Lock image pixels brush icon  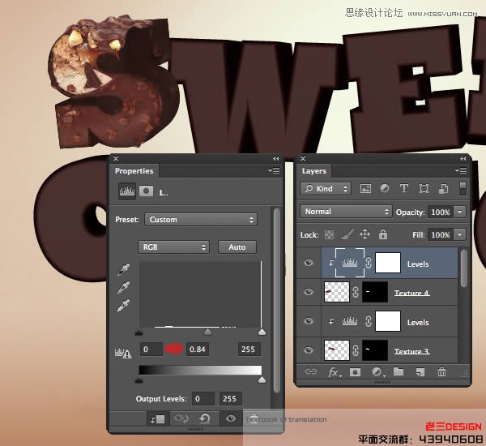[x=347, y=234]
